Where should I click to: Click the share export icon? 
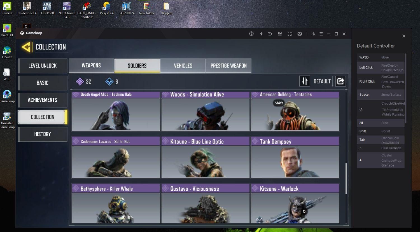click(340, 81)
